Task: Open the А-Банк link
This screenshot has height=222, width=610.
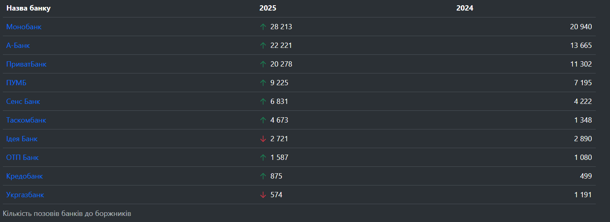Action: point(18,45)
